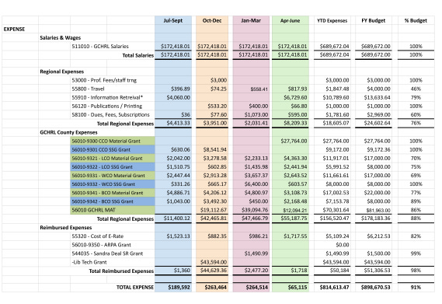Click the 544035 - Sandra Deal SR Grant label

(x=107, y=253)
